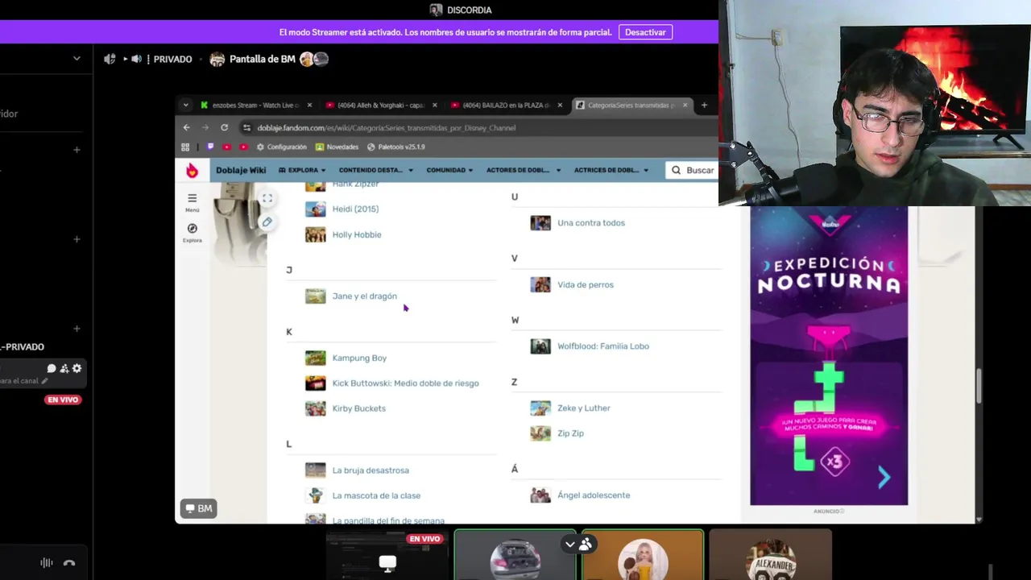Open the Doblaje Wiki home link
This screenshot has height=580, width=1031.
[241, 170]
